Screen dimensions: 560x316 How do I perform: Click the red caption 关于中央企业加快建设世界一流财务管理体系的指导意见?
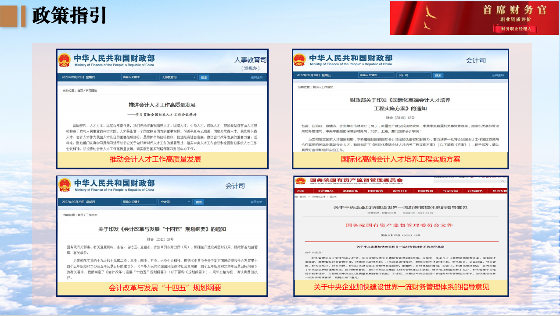tap(401, 287)
